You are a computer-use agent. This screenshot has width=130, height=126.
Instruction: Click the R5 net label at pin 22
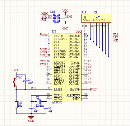click(89, 64)
